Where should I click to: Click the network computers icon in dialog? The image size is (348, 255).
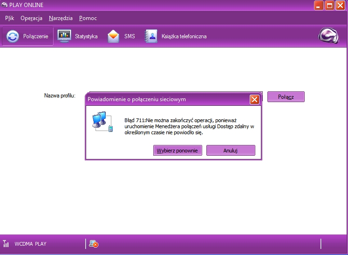(102, 122)
